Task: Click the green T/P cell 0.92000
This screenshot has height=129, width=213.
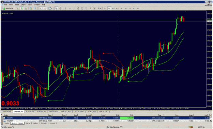Action: click(127, 118)
